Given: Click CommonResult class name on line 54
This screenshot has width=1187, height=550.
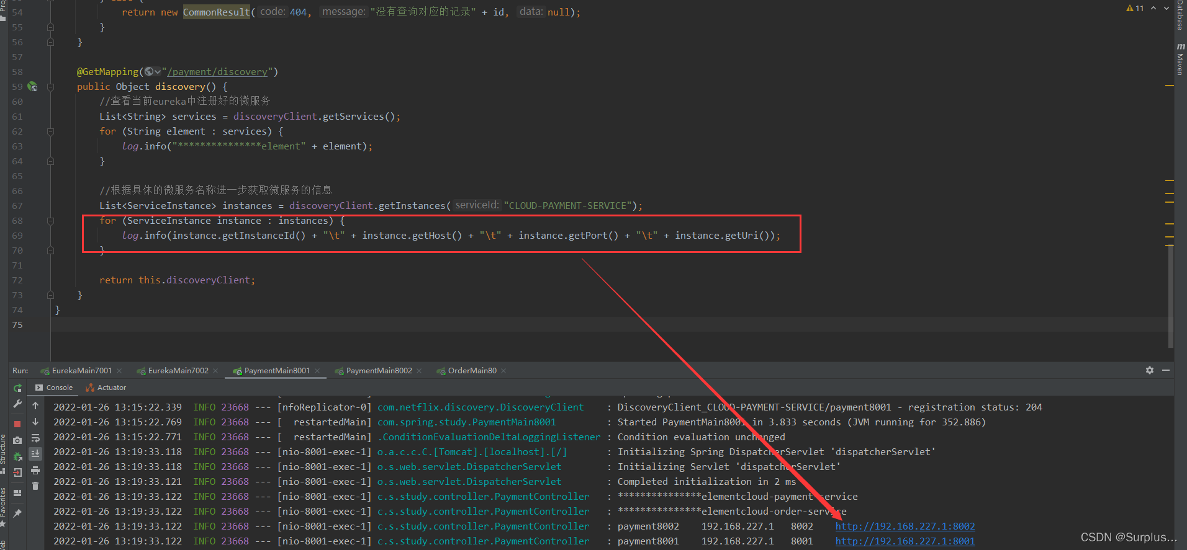Looking at the screenshot, I should click(x=216, y=12).
